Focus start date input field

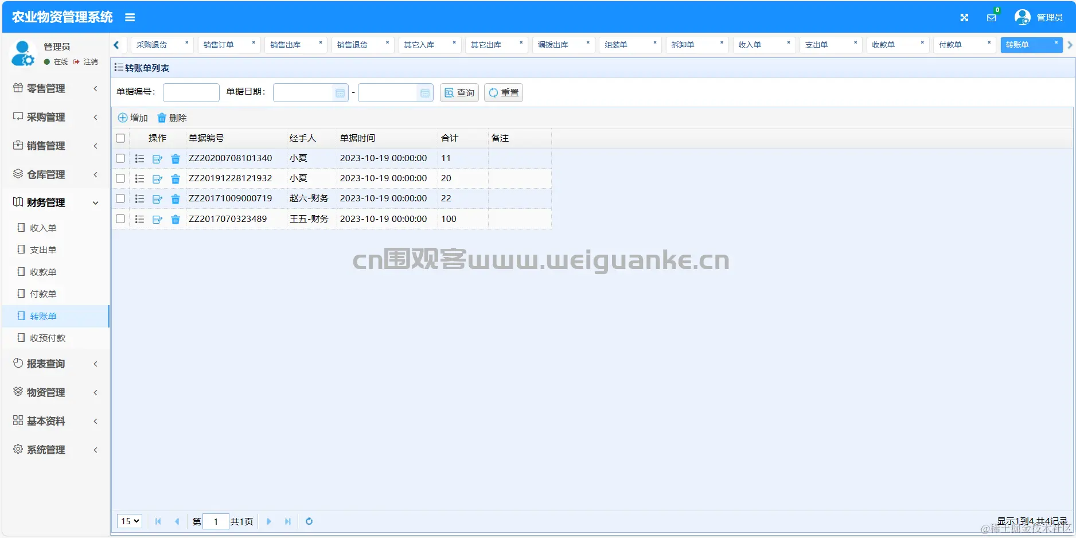coord(303,93)
